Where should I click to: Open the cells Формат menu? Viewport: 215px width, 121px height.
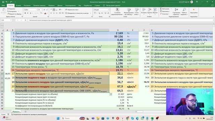155,11
